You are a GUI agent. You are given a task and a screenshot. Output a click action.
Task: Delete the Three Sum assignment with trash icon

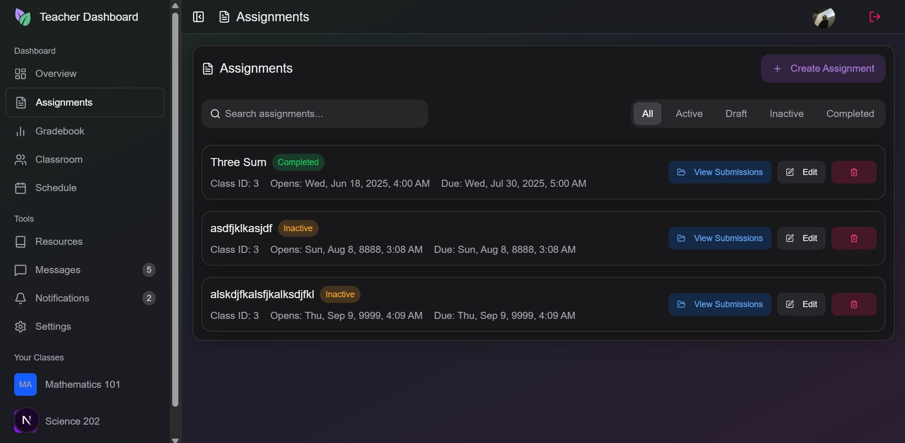point(853,172)
